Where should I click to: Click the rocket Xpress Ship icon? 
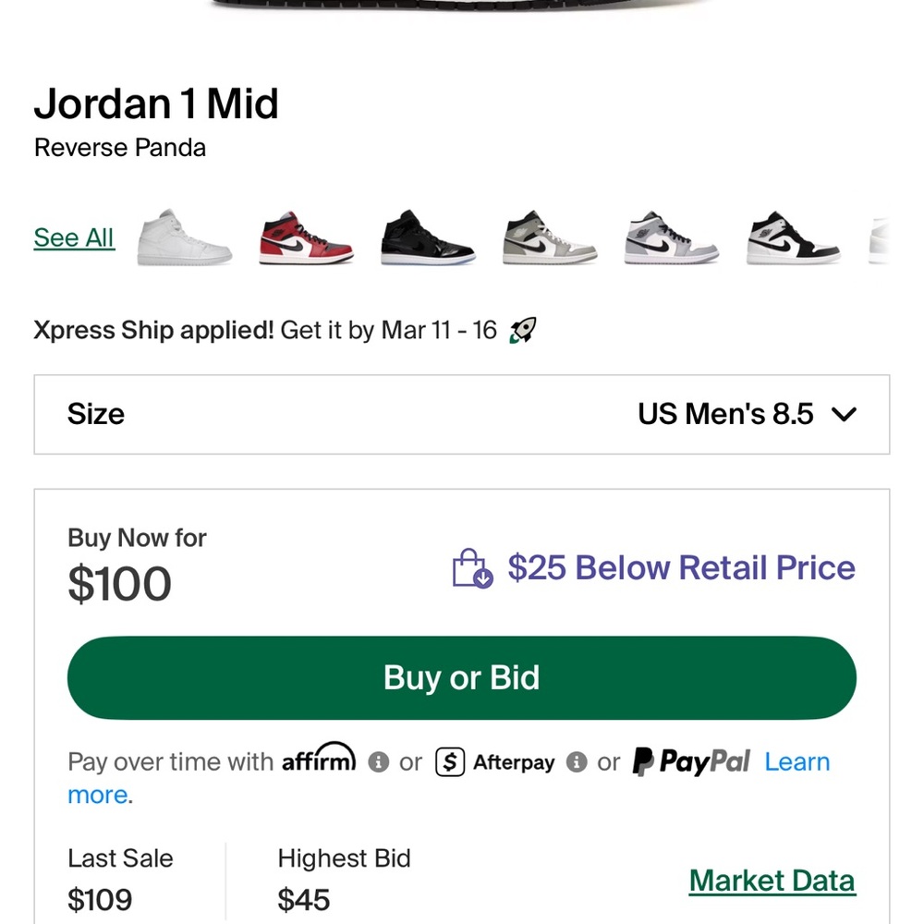click(x=522, y=330)
